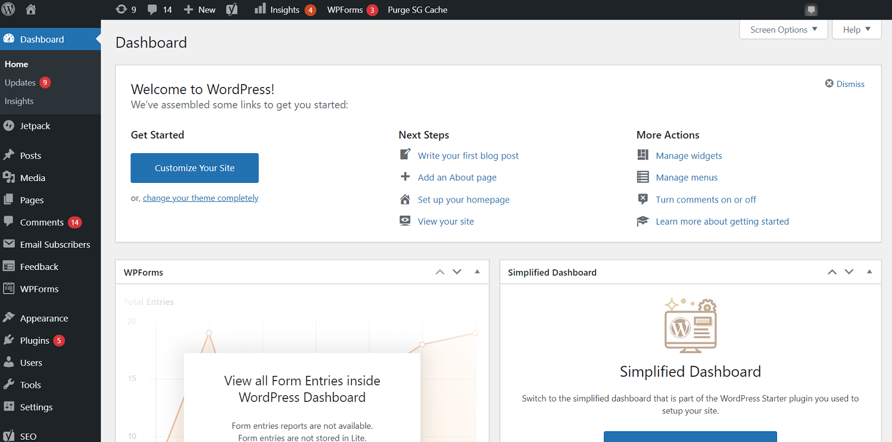Open the comments bubble showing 14
Viewport: 892px width, 442px height.
[x=160, y=10]
